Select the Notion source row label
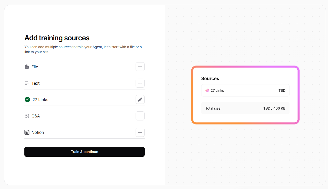Image resolution: width=328 pixels, height=189 pixels. tap(38, 132)
